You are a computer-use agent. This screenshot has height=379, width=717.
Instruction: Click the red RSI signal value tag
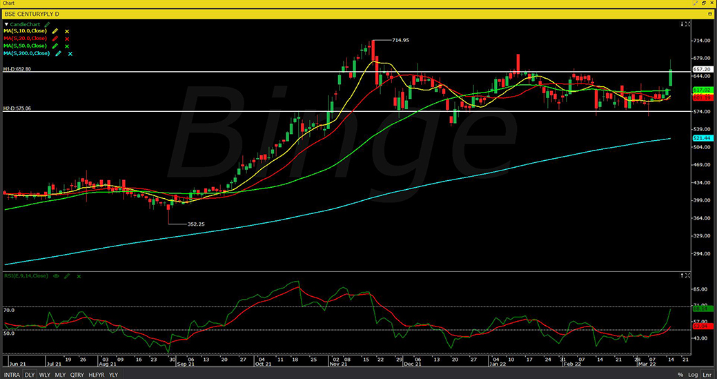[x=702, y=326]
